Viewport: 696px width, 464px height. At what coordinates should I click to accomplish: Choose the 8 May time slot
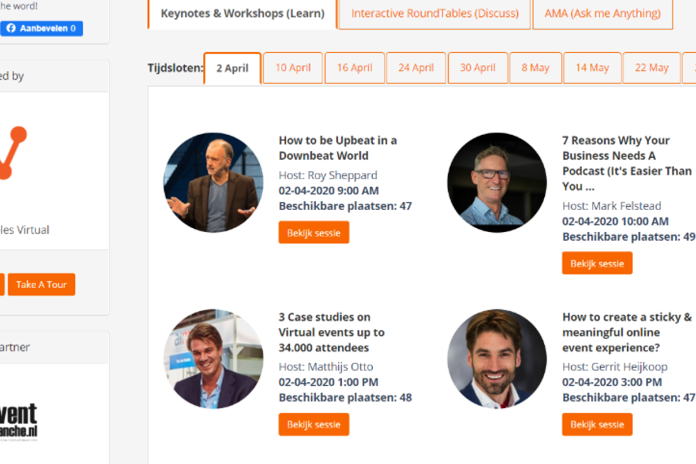535,68
